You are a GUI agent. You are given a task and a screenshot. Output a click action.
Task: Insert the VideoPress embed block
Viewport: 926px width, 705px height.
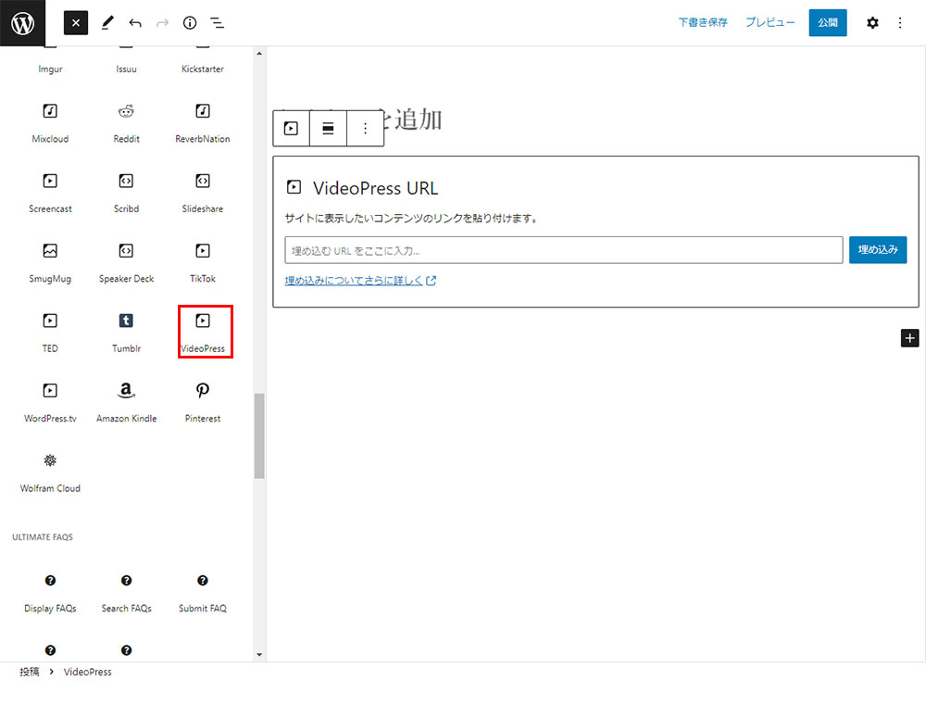(205, 332)
